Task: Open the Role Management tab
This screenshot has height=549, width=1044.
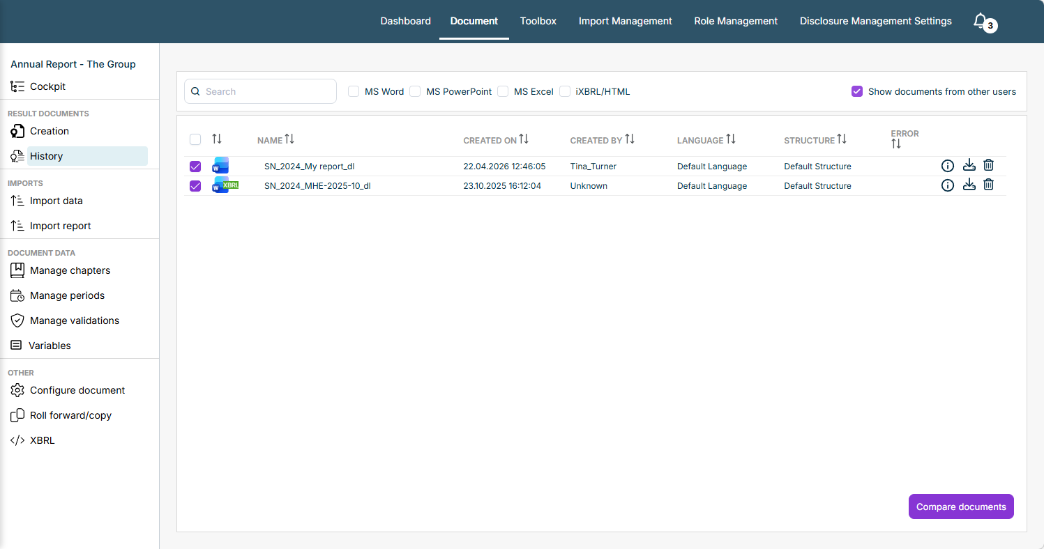Action: click(x=736, y=21)
